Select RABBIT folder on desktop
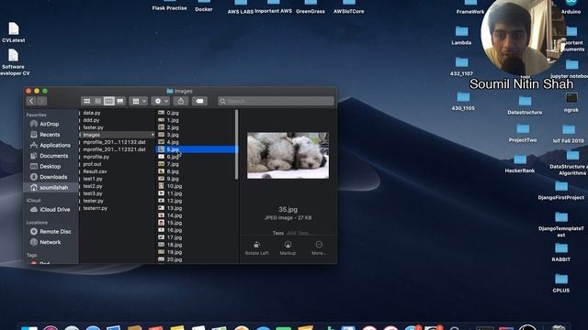 (x=561, y=252)
